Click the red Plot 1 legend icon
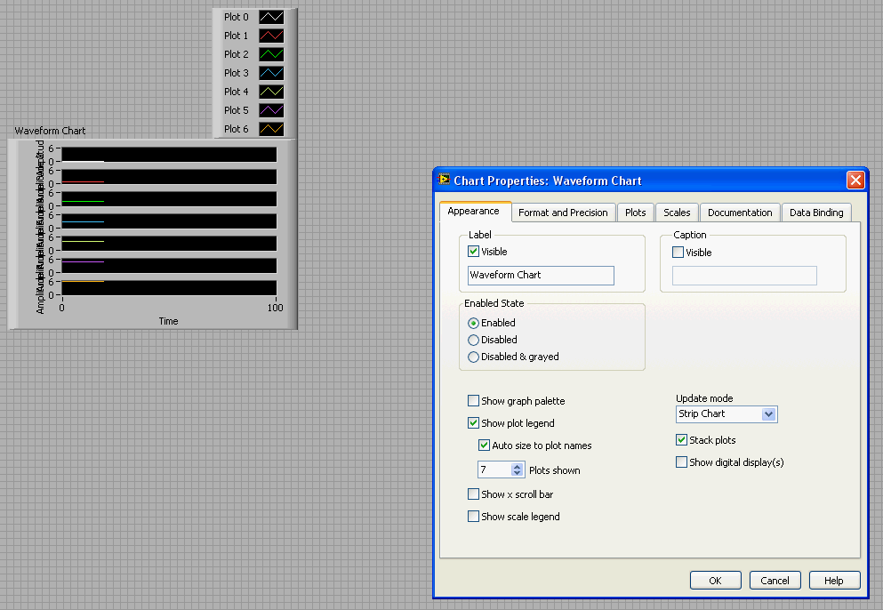Image resolution: width=883 pixels, height=610 pixels. pyautogui.click(x=271, y=36)
